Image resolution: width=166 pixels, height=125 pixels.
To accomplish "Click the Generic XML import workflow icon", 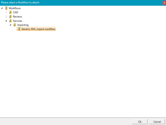I will coord(19,29).
